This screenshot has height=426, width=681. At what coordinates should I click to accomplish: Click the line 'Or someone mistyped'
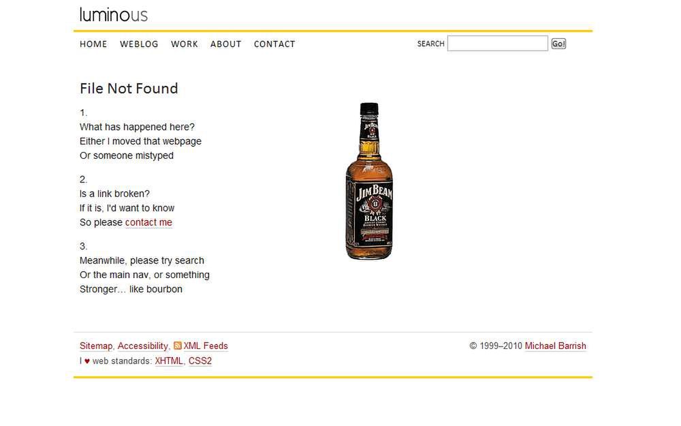(127, 155)
